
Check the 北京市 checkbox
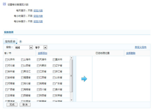coord(6,60)
